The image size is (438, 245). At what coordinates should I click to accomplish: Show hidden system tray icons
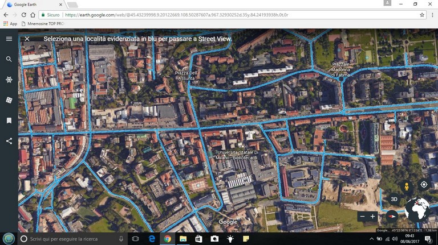[x=371, y=239]
